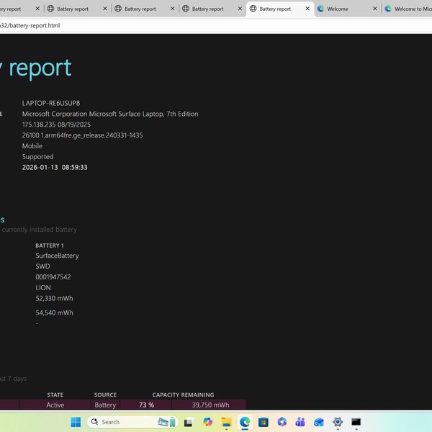This screenshot has width=432, height=432.
Task: Close the active Battery report tab
Action: click(307, 9)
